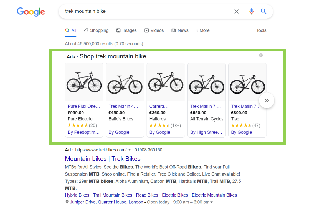Start voice search with microphone icon
This screenshot has width=317, height=209.
click(252, 11)
